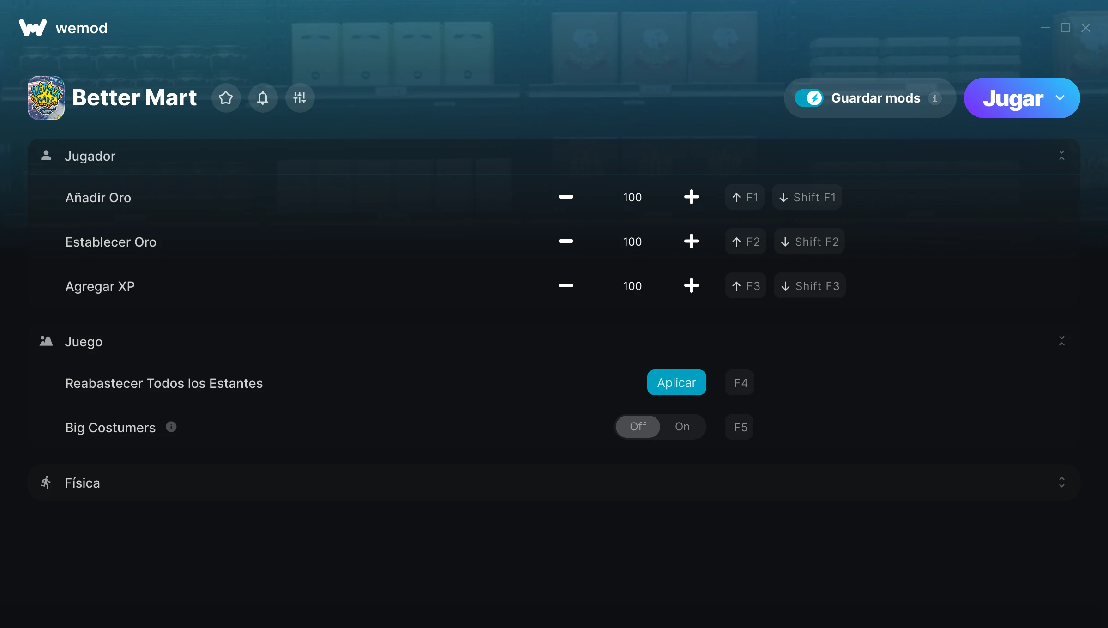Apply Reabastecer Todos los Estantes
The width and height of the screenshot is (1108, 628).
click(x=676, y=383)
